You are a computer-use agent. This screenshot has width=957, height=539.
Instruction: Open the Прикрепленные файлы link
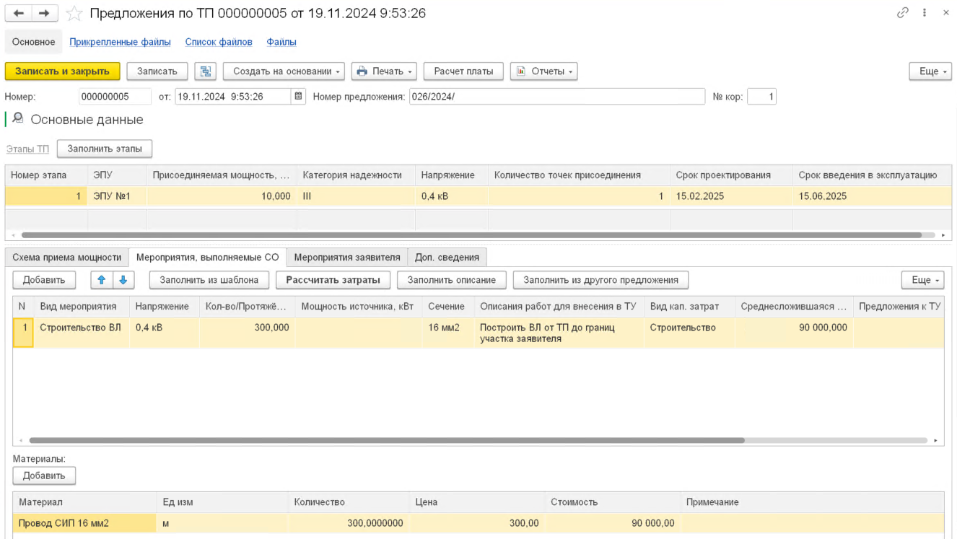pyautogui.click(x=120, y=42)
